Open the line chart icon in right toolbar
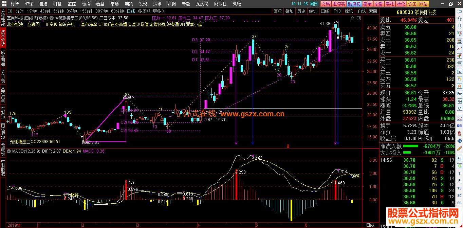This screenshot has height=228, width=463. 459,49
